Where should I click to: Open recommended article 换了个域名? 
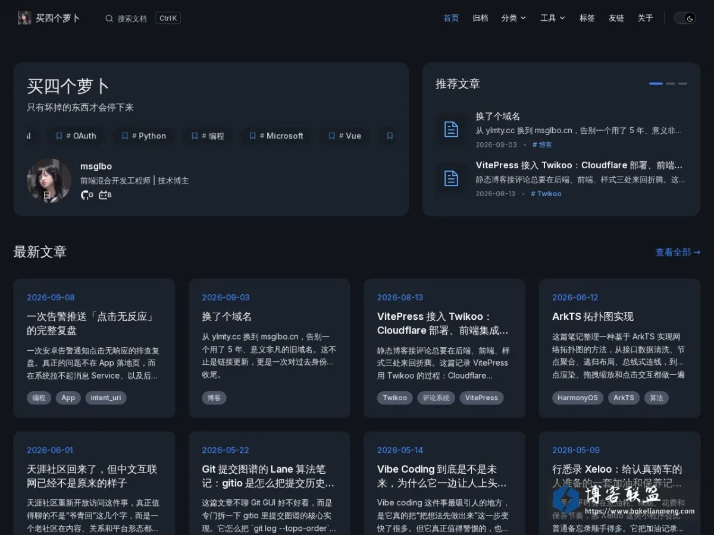coord(498,117)
